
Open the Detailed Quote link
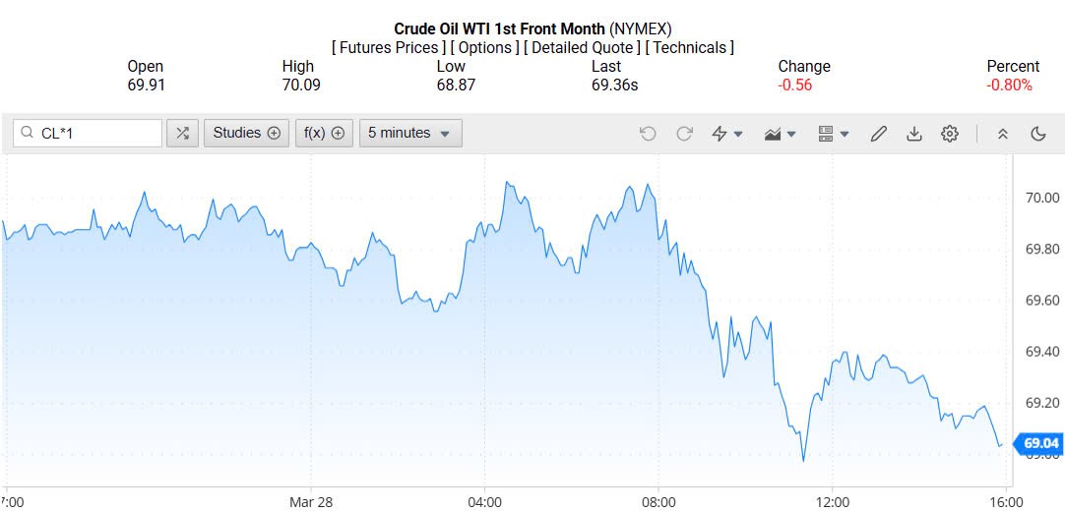coord(582,47)
